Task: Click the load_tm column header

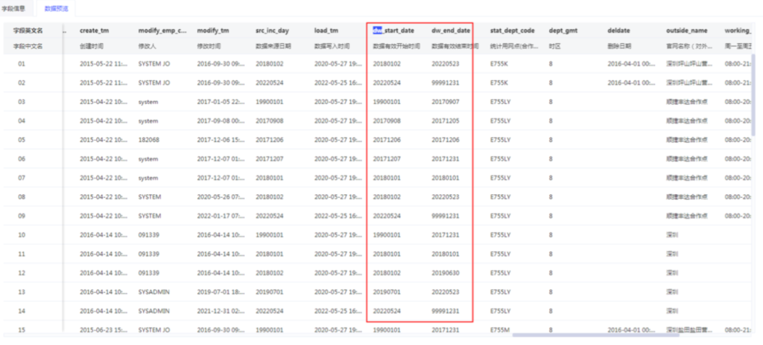Action: pyautogui.click(x=326, y=30)
